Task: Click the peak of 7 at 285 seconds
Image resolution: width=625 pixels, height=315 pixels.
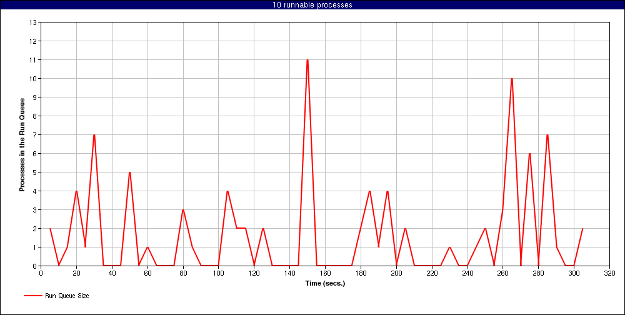Action: [x=547, y=135]
